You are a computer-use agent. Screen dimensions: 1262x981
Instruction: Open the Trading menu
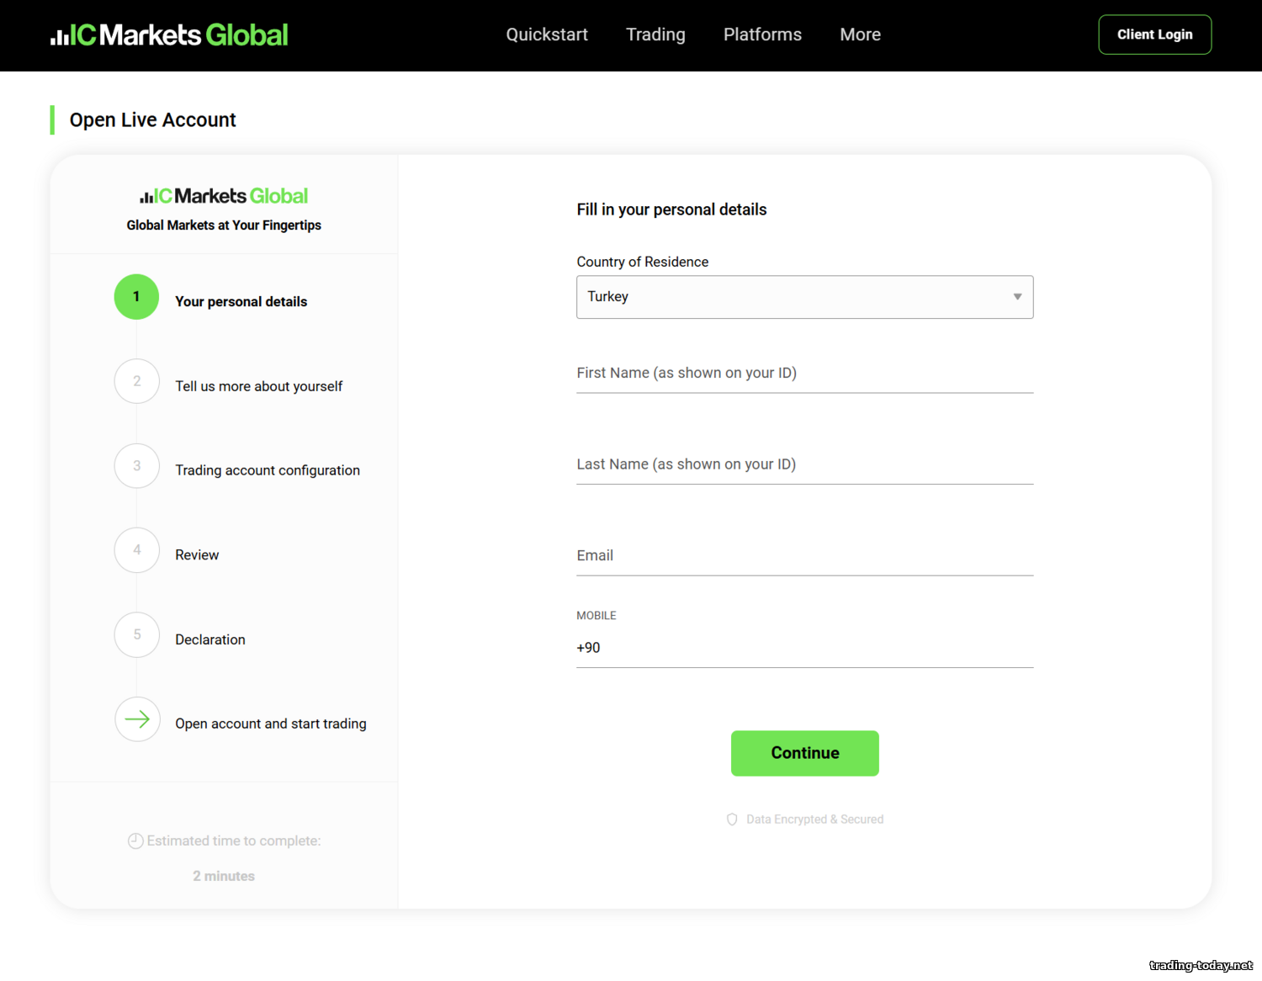pos(655,34)
